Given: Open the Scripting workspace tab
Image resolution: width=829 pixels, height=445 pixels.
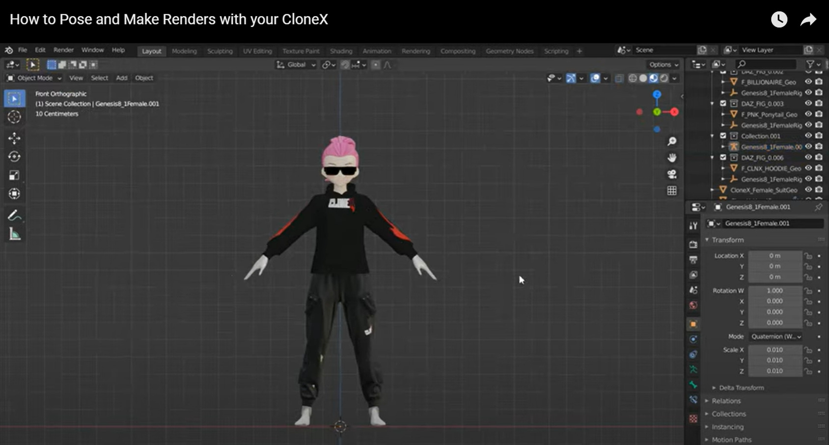Looking at the screenshot, I should pos(556,51).
